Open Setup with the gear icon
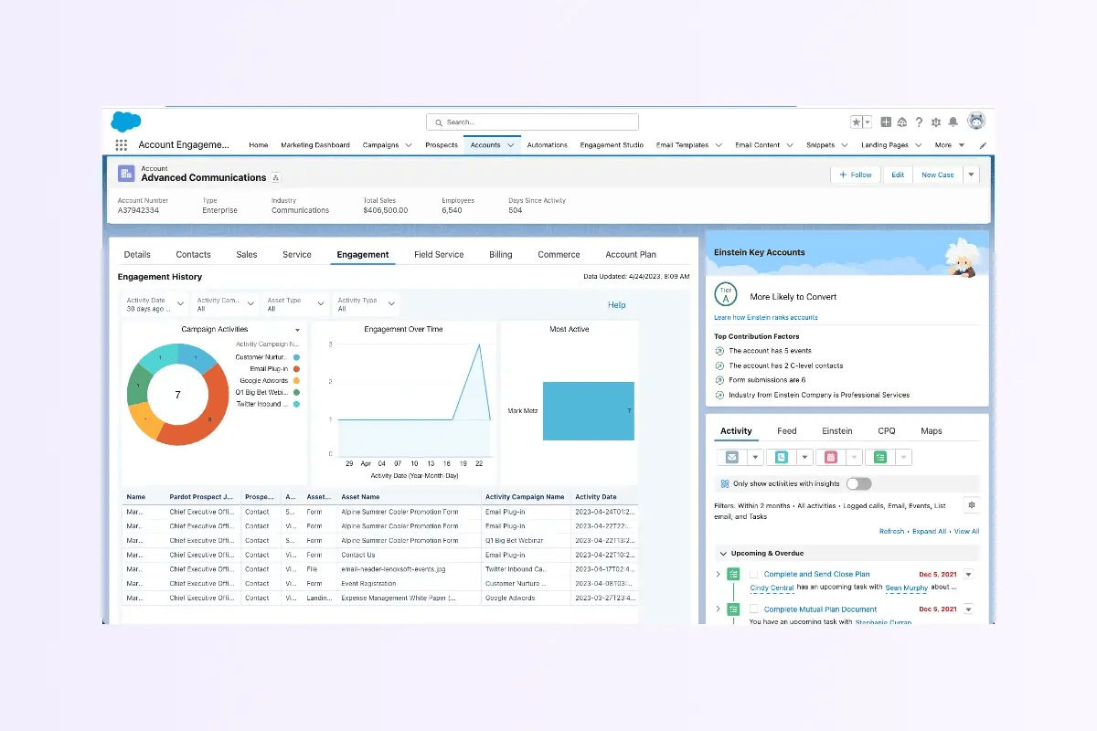 point(935,121)
